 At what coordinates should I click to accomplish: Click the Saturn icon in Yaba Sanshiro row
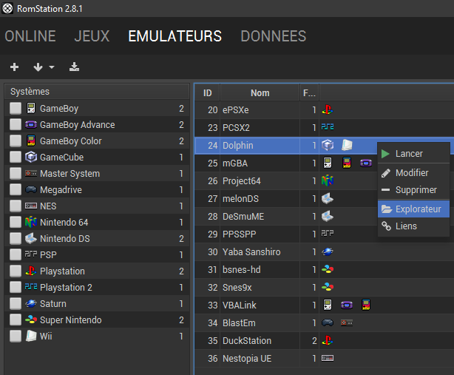(328, 251)
